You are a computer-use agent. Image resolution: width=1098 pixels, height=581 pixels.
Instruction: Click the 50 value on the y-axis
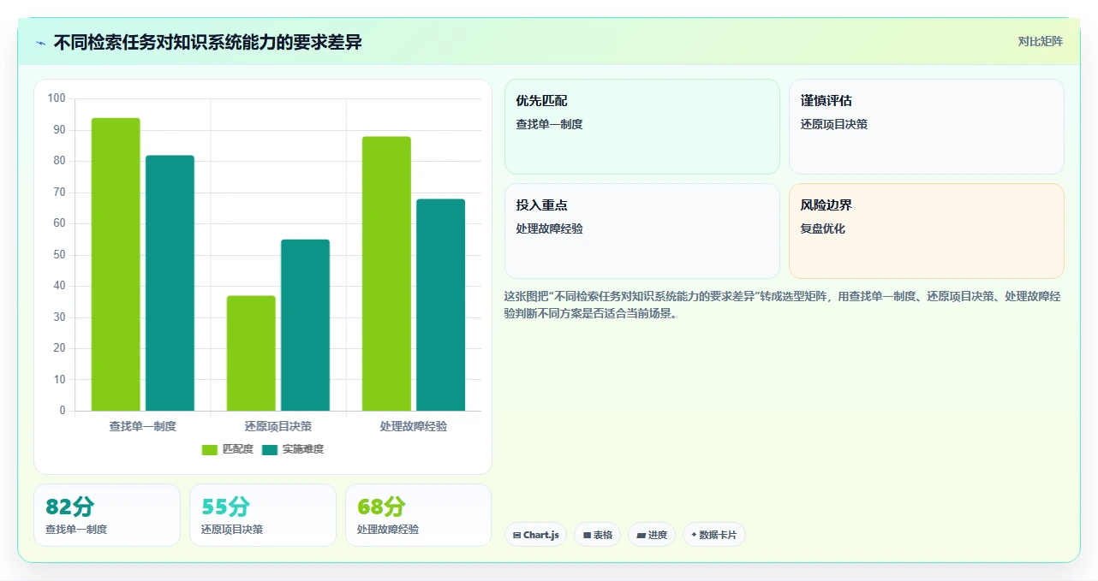click(59, 255)
